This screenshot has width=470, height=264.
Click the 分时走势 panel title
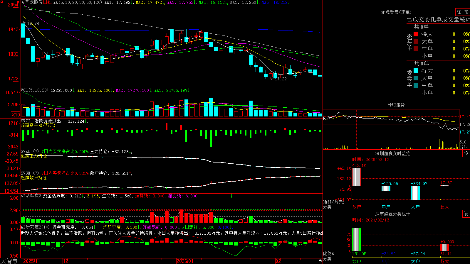(x=396, y=105)
